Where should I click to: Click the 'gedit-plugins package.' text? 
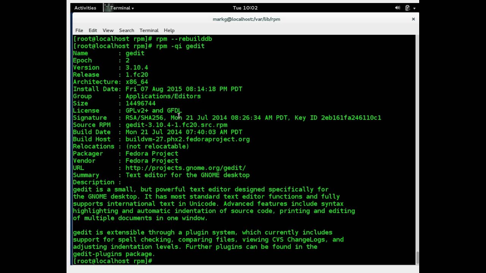point(114,254)
